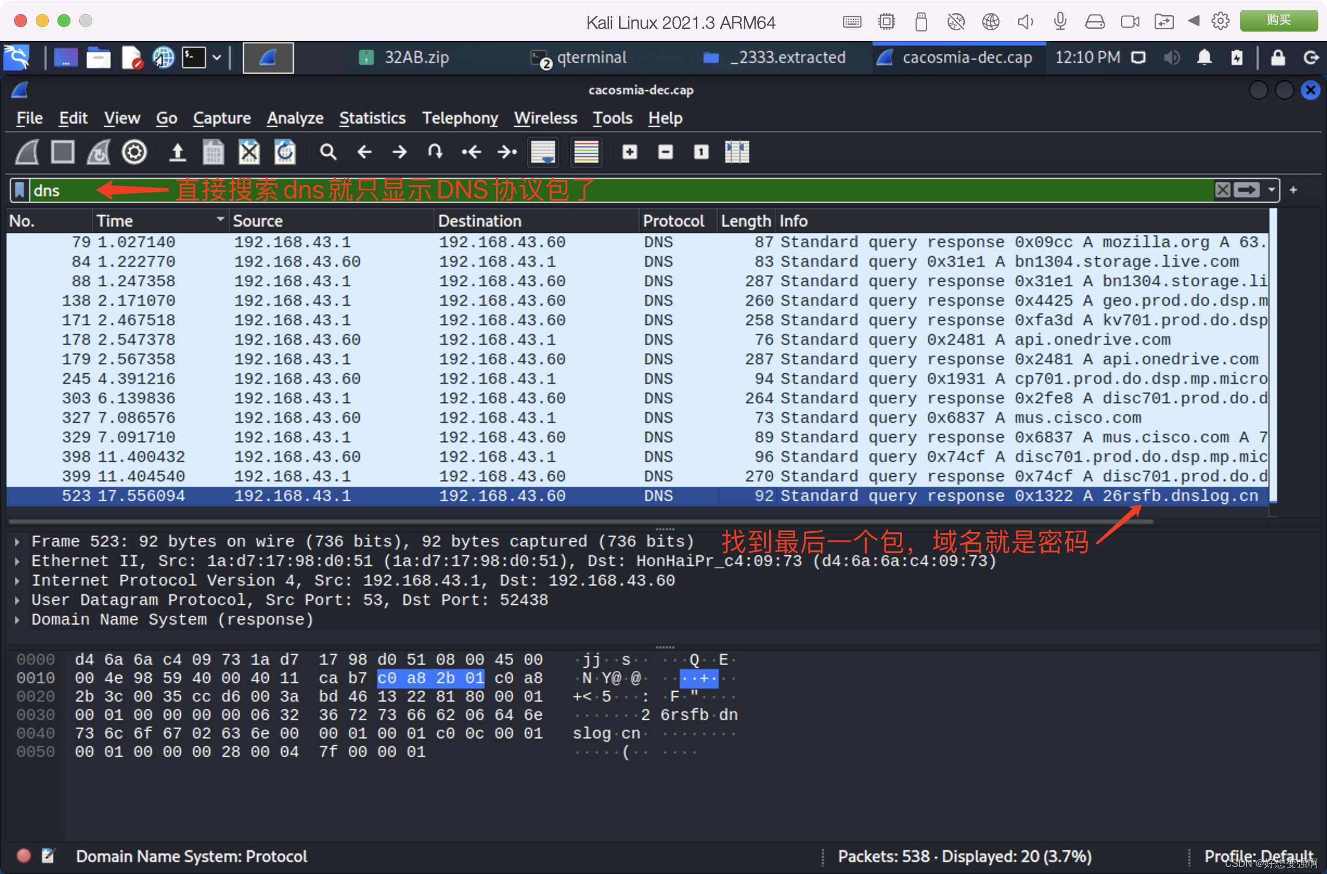Toggle packet list colorize button
This screenshot has height=874, width=1327.
click(x=586, y=152)
